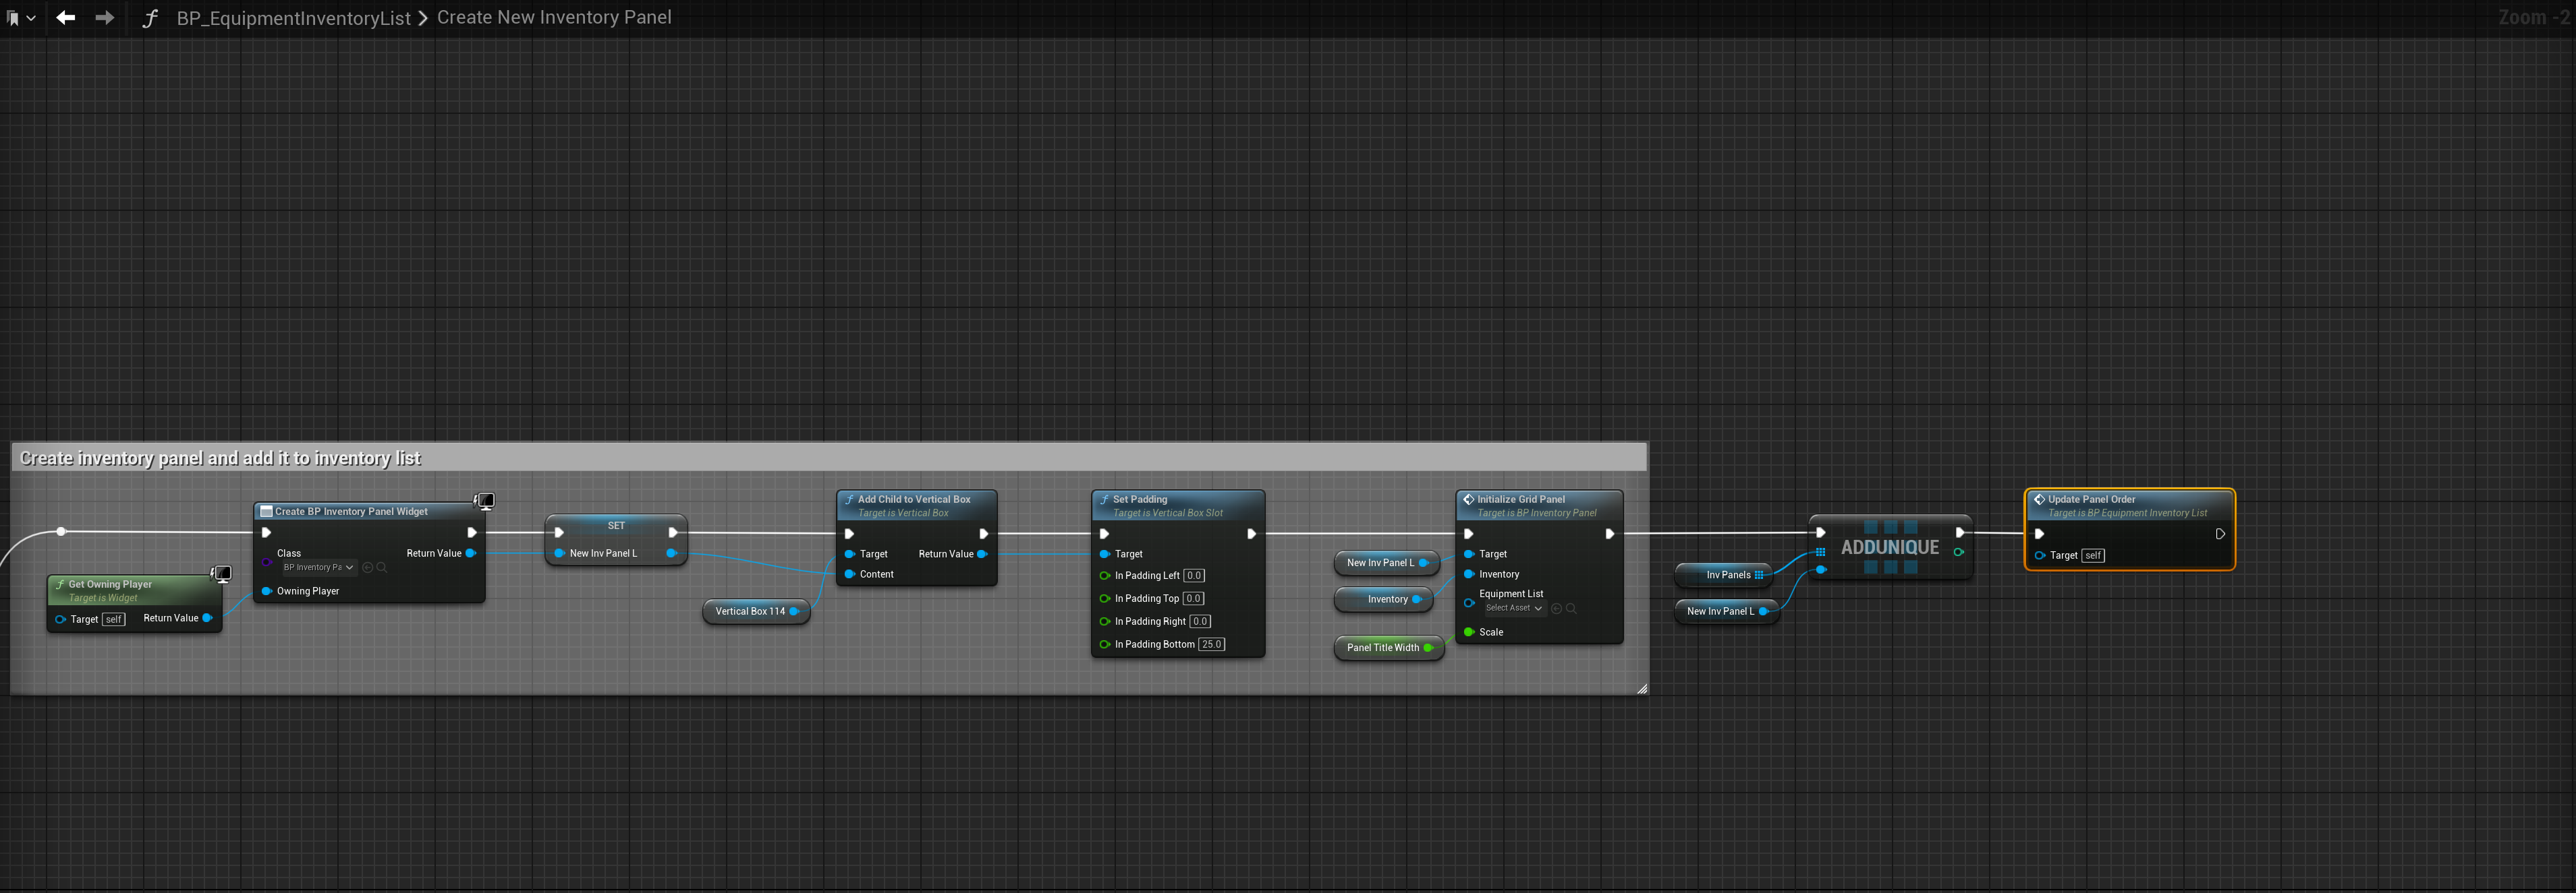Click the use-selected arrow beside Select Asset
2576x893 pixels.
1556,609
